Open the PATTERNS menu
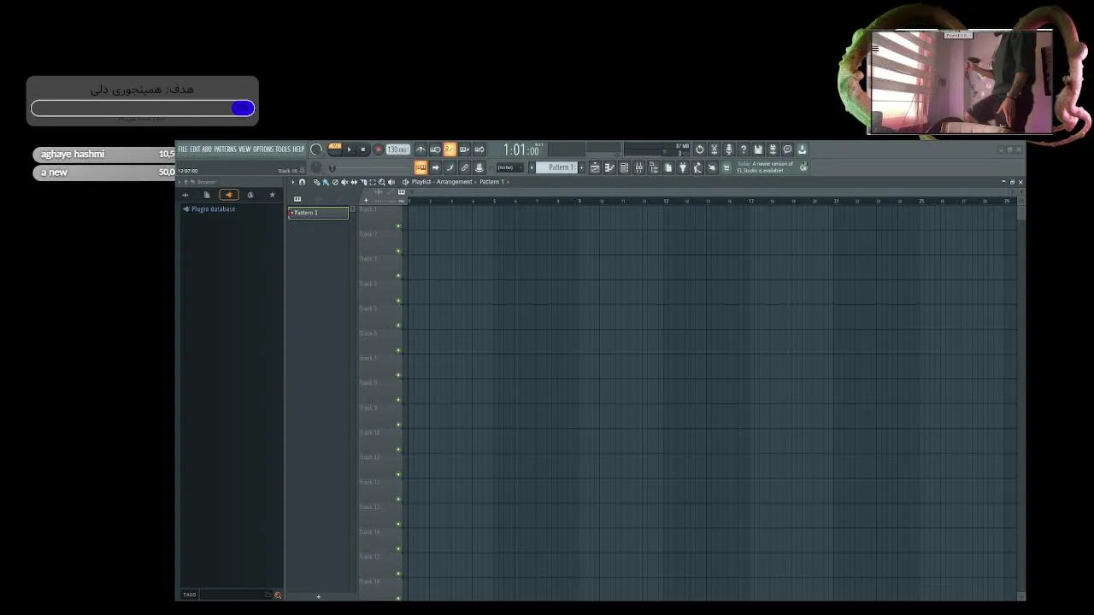 (x=226, y=149)
